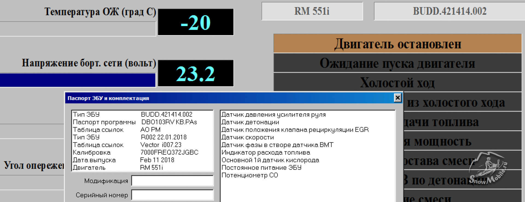Click the Таблица ссылок AO PM row
The height and width of the screenshot is (202, 525).
142,130
